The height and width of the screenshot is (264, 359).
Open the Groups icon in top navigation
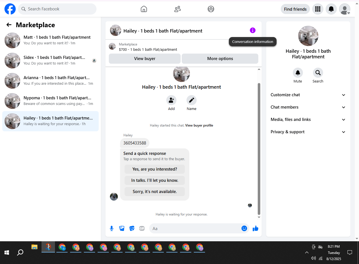pyautogui.click(x=211, y=9)
